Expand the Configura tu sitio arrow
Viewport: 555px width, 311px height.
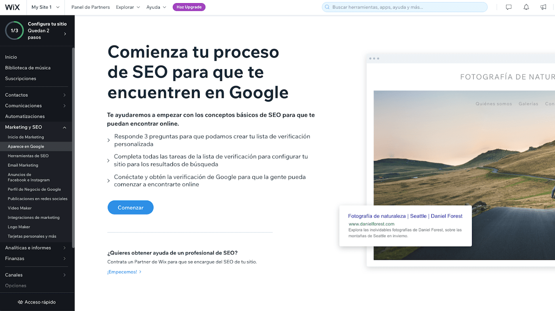65,34
